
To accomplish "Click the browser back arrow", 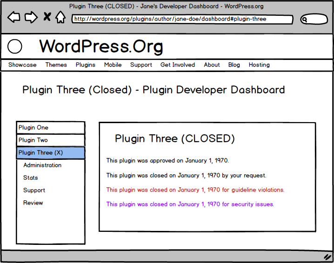I will pyautogui.click(x=14, y=18).
